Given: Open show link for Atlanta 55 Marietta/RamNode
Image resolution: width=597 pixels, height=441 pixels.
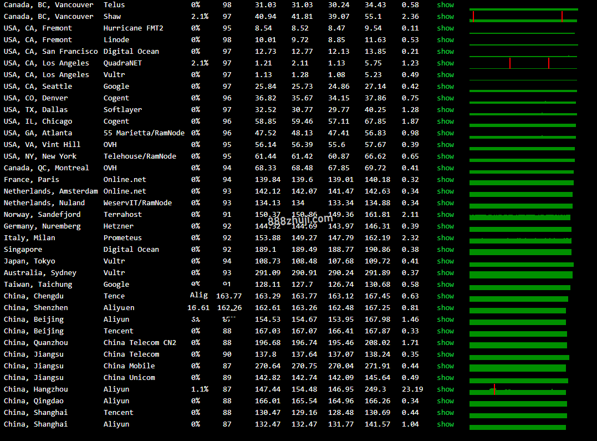Looking at the screenshot, I should pyautogui.click(x=445, y=133).
